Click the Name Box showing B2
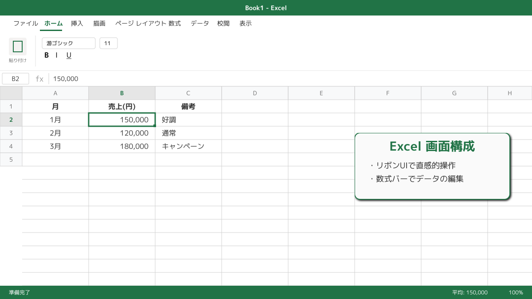 pyautogui.click(x=16, y=79)
